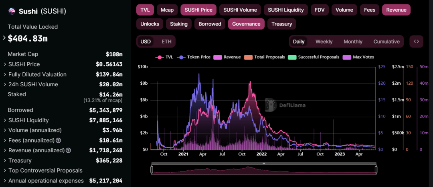Click the Market Cap $108m value
The image size is (433, 187).
click(114, 54)
